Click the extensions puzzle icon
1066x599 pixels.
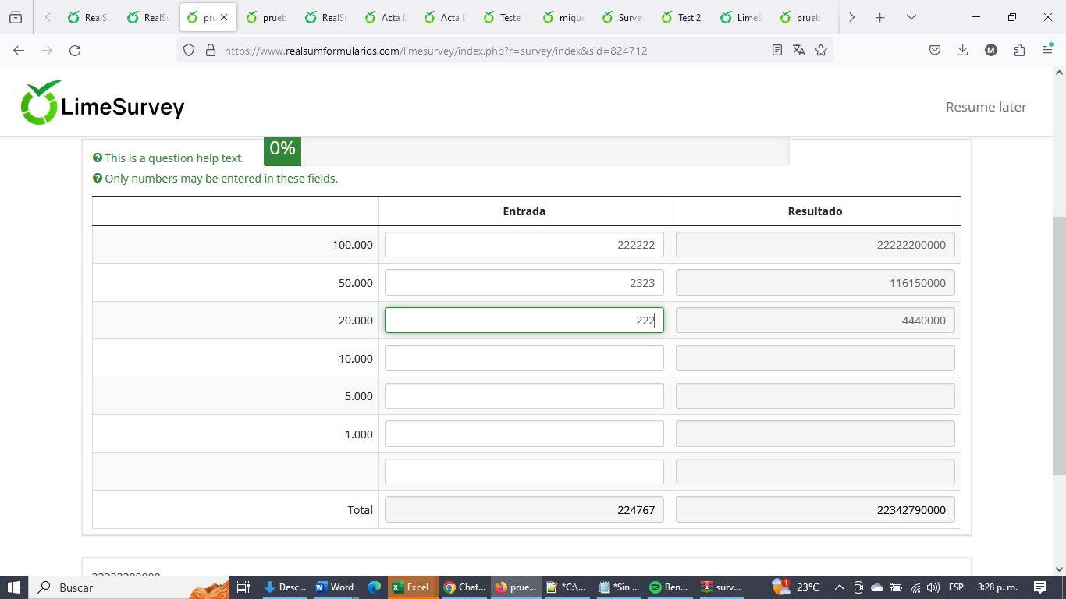1019,51
